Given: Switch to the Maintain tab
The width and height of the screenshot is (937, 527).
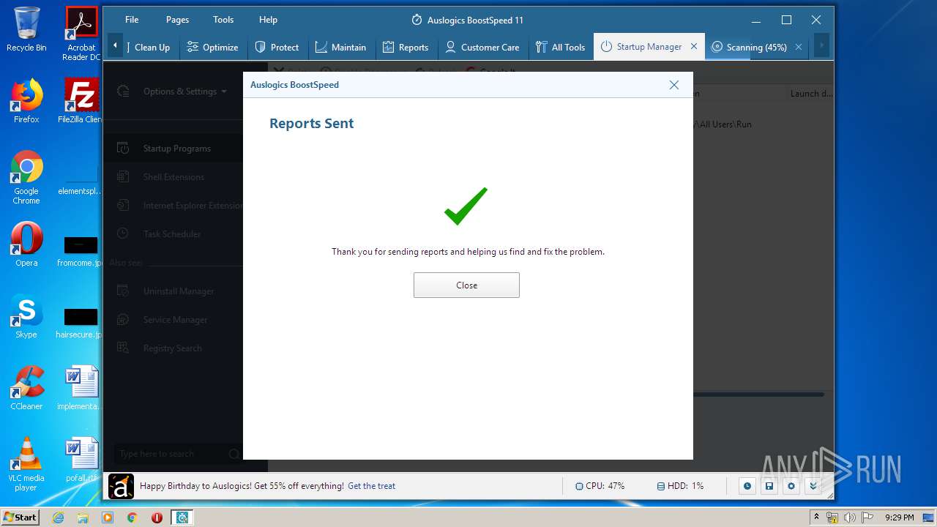Looking at the screenshot, I should tap(340, 47).
